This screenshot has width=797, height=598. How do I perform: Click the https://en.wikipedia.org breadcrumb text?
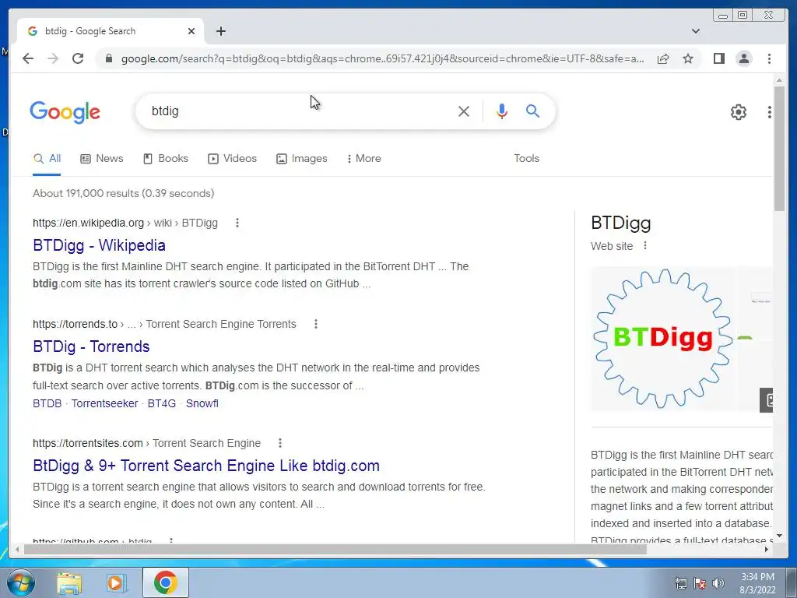[89, 223]
